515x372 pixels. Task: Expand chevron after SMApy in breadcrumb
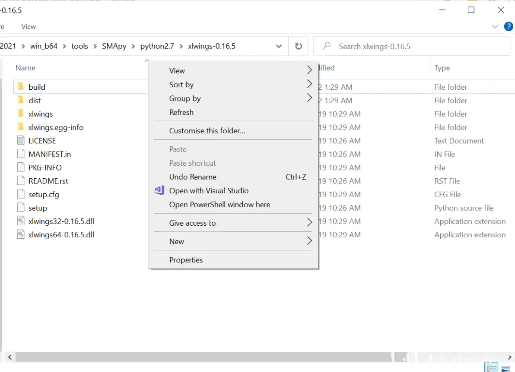coord(134,46)
